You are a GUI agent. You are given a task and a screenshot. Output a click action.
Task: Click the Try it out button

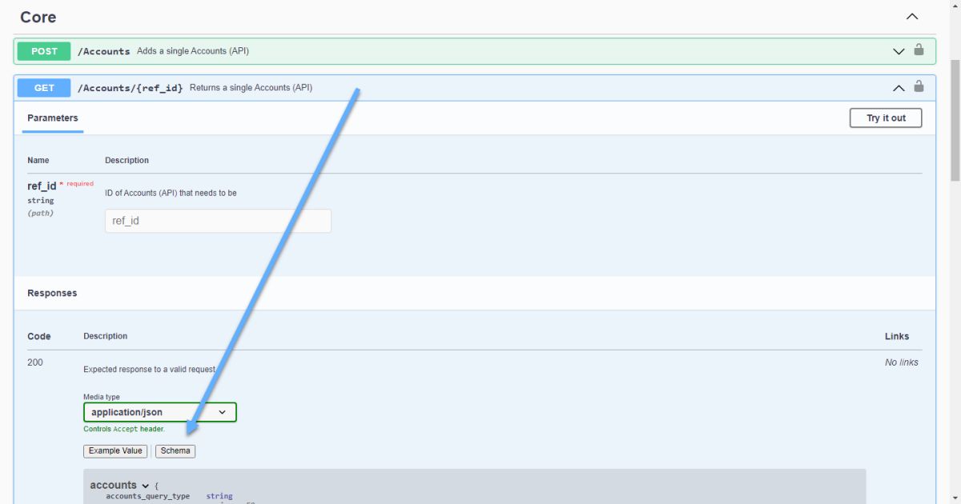pos(886,118)
